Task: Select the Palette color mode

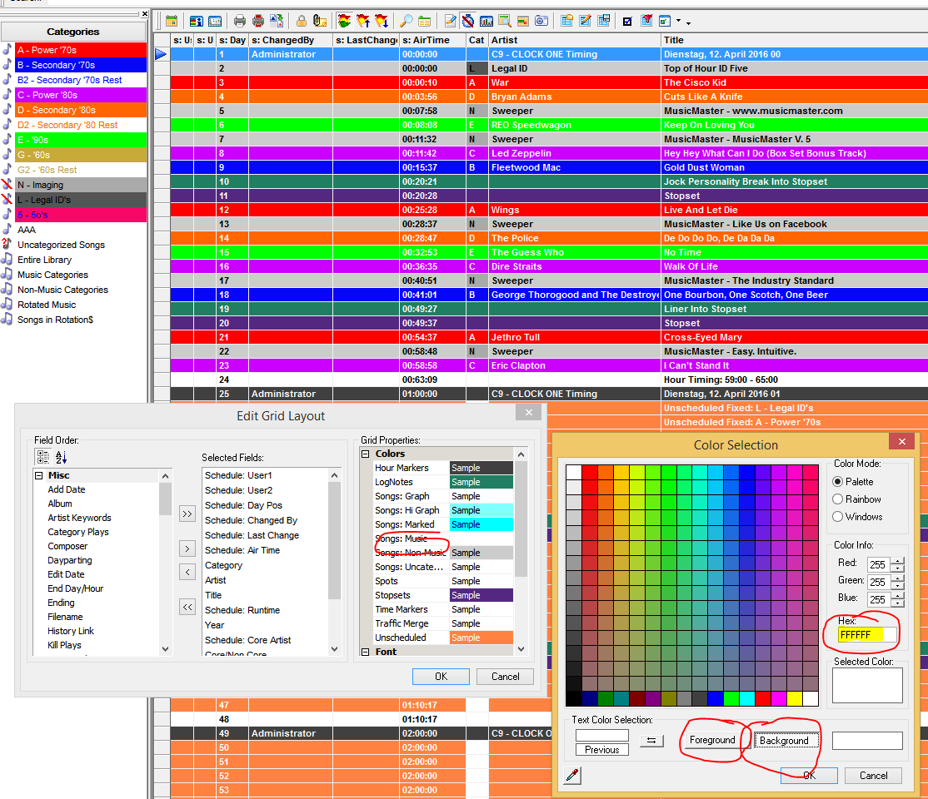Action: 837,481
